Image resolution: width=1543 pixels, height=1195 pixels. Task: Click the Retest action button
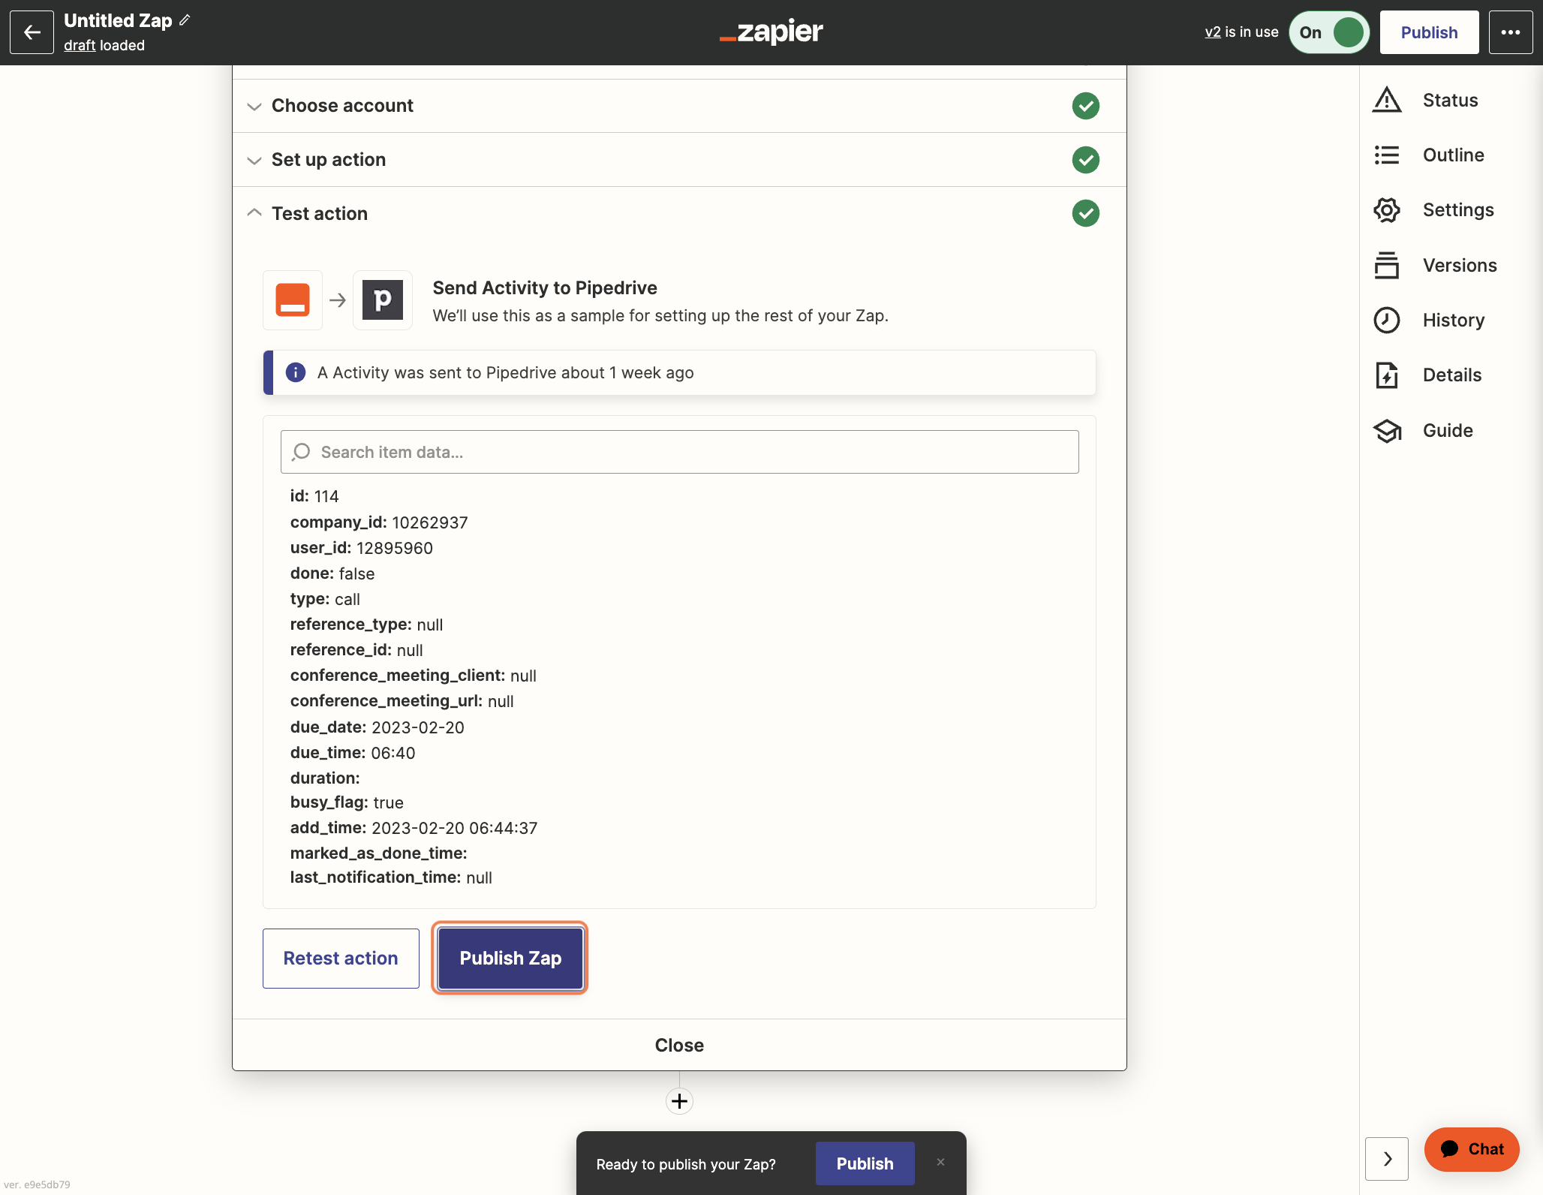(341, 959)
